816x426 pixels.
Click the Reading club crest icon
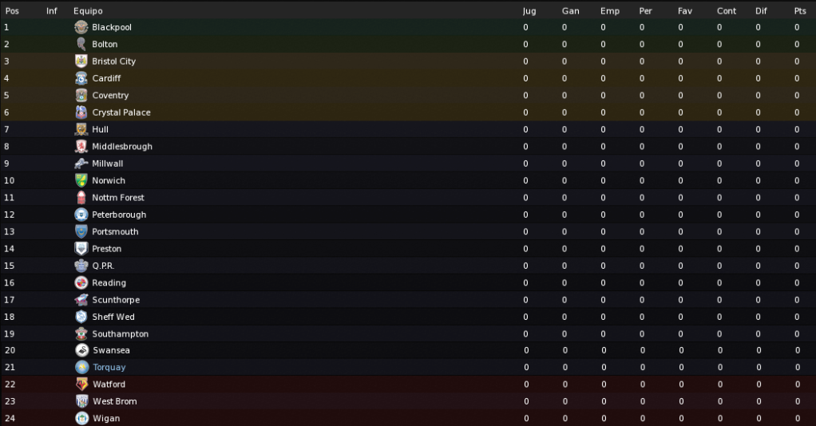click(81, 283)
